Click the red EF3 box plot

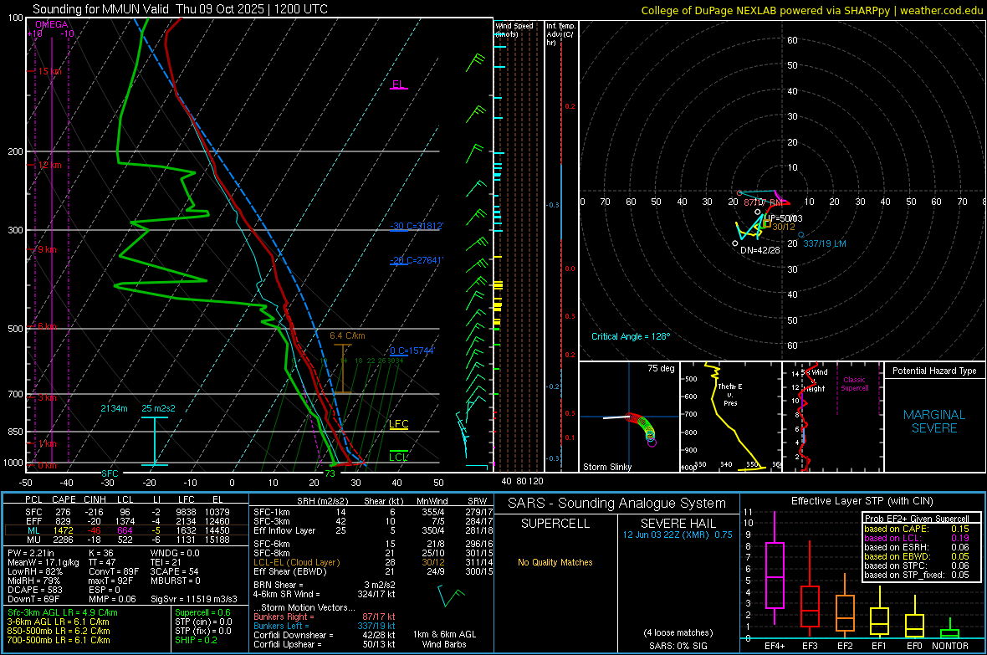(810, 590)
